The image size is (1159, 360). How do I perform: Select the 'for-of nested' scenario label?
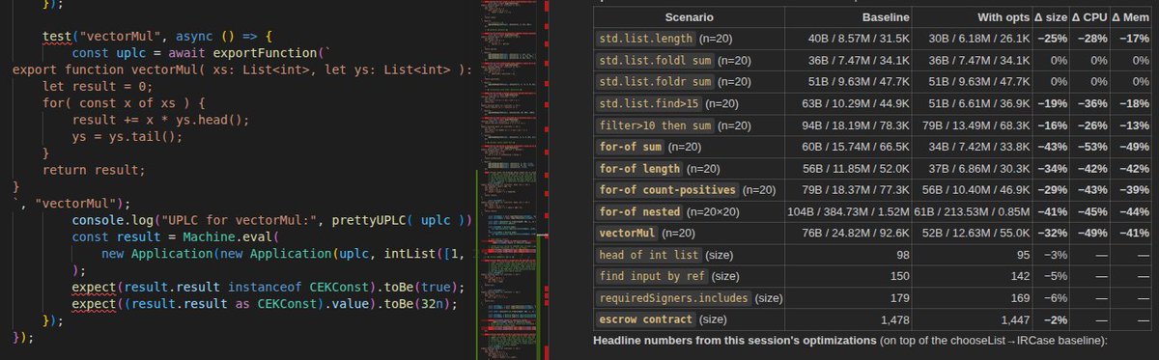(640, 211)
